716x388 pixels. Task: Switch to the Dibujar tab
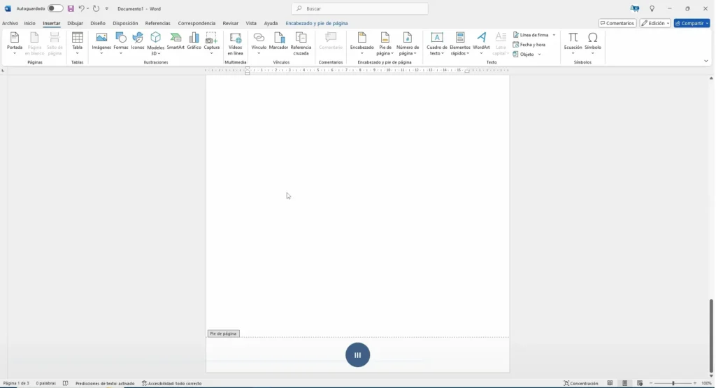click(76, 23)
